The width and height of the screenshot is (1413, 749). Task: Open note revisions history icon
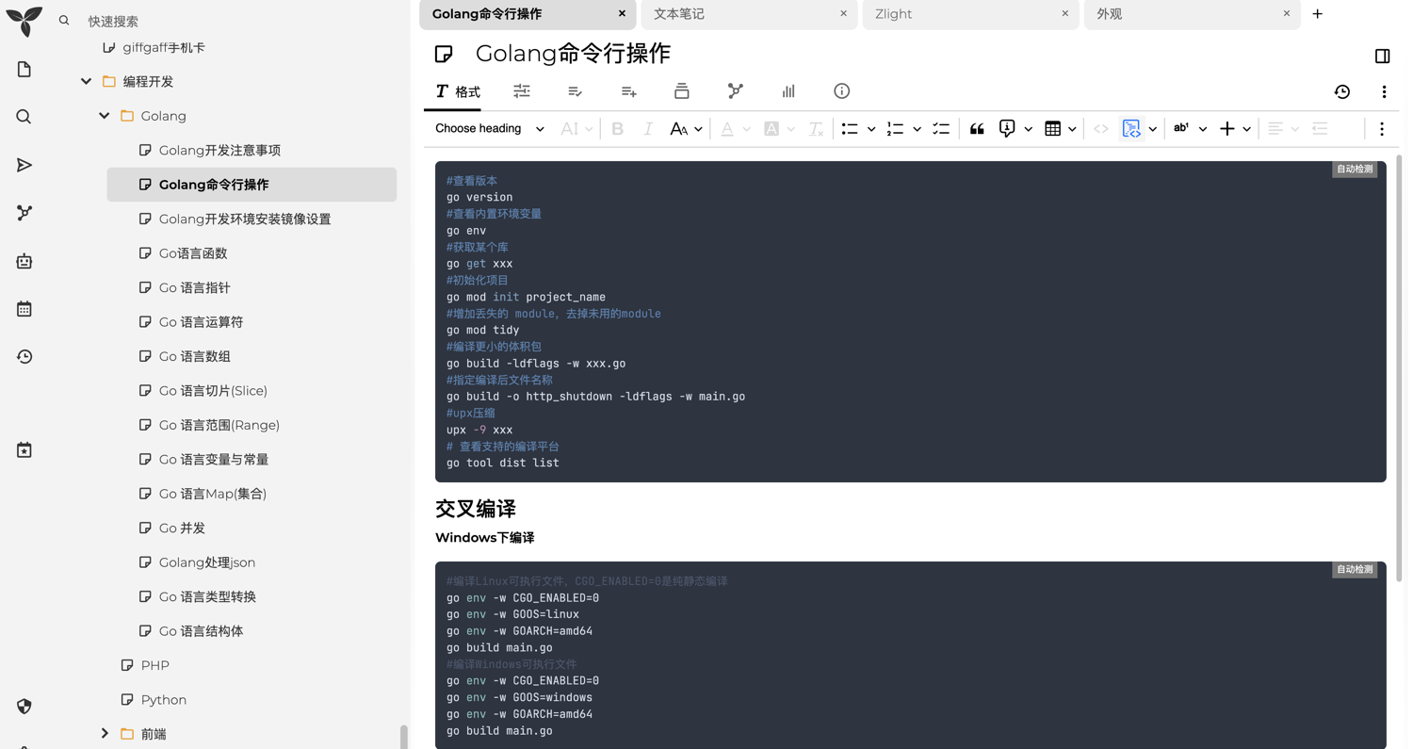coord(1342,91)
